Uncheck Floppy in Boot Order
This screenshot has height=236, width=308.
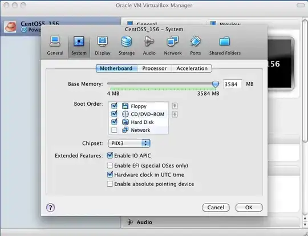[114, 106]
